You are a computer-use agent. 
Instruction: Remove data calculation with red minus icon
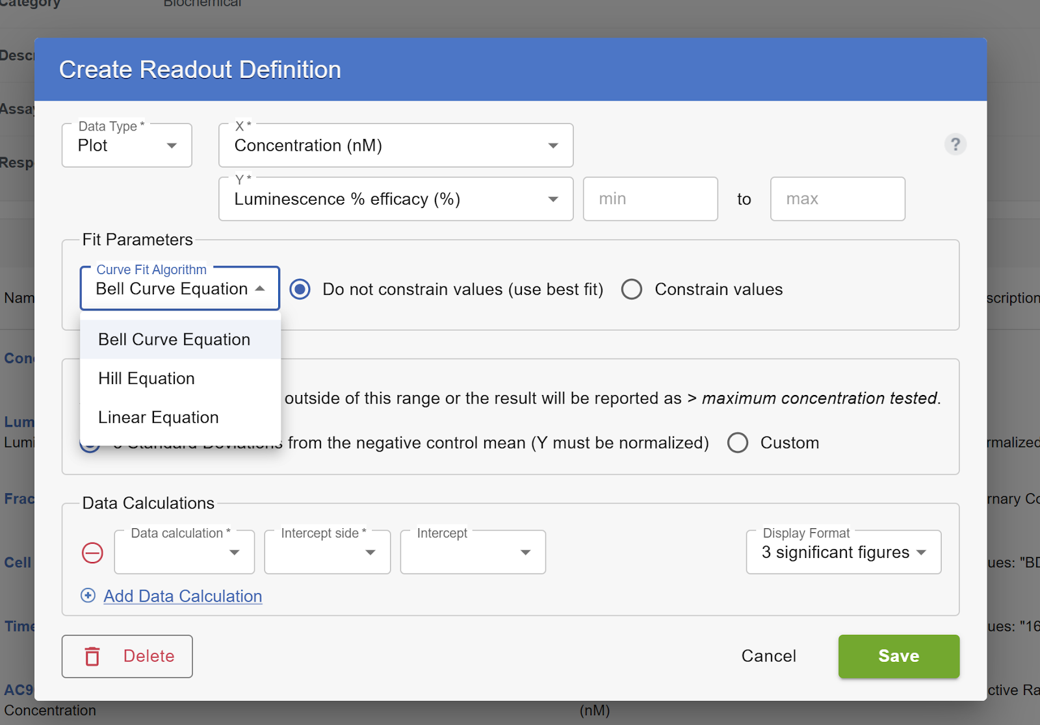tap(92, 553)
